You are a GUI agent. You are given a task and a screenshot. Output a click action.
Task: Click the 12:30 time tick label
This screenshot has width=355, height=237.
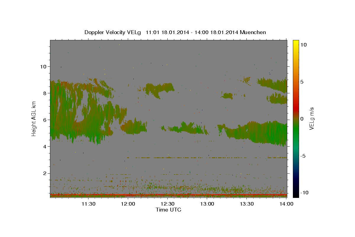click(168, 204)
